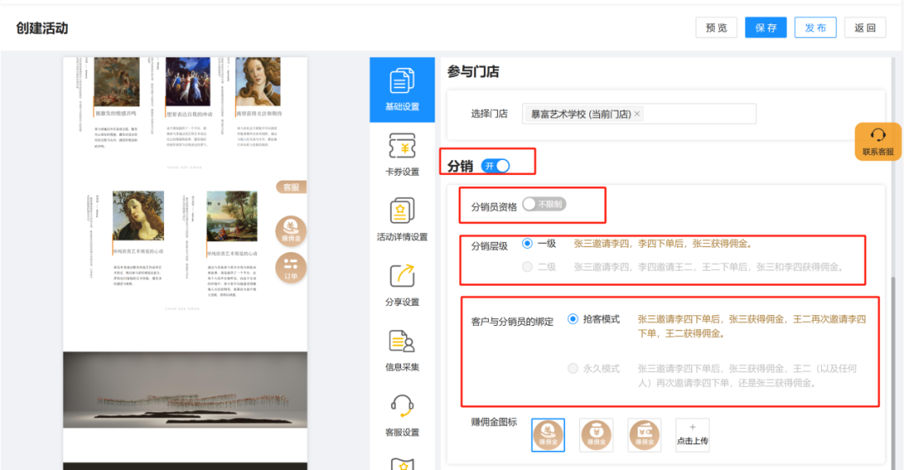Remove 暴富艺术学校 store tag
The image size is (904, 470).
(x=637, y=114)
